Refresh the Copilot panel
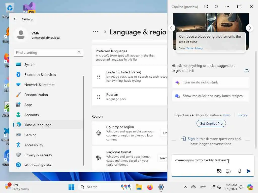258x193 pixels. tap(216, 7)
